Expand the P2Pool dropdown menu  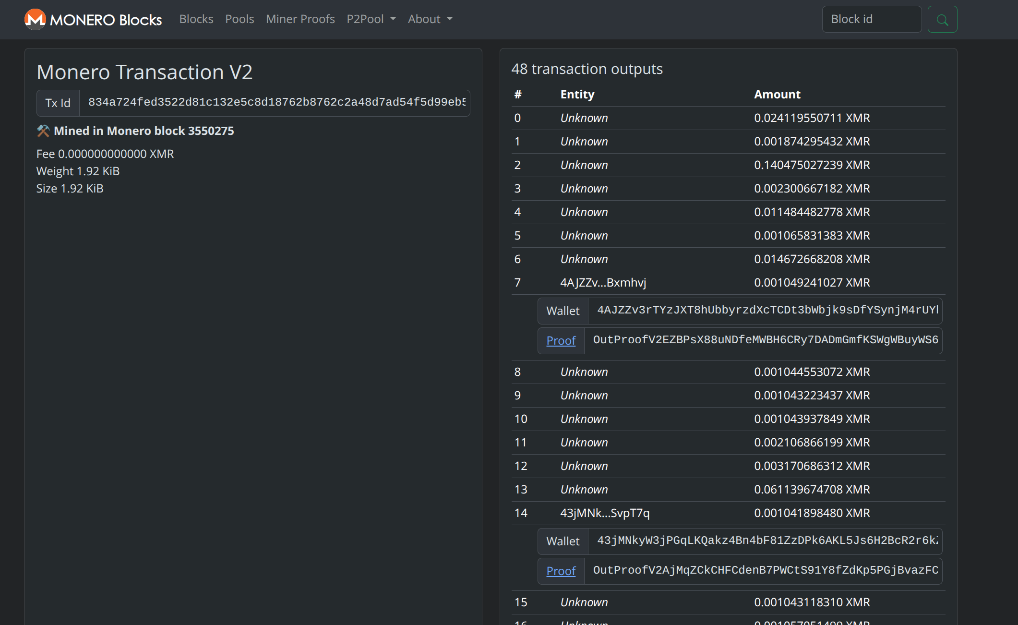click(x=371, y=19)
